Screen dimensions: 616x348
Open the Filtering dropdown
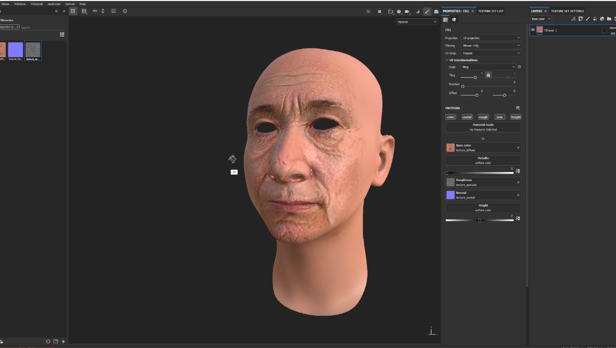[491, 46]
